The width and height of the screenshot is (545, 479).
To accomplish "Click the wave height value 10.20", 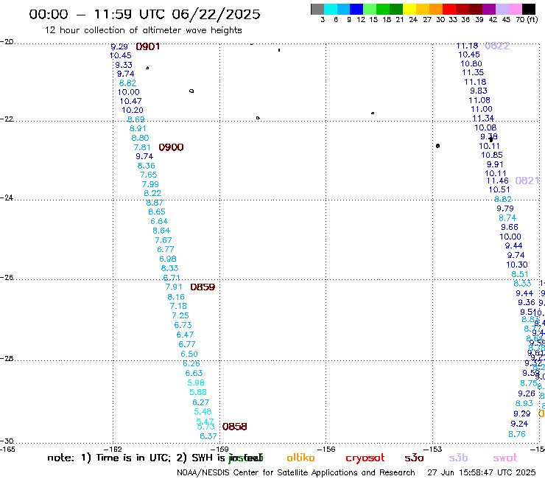I will tap(133, 111).
